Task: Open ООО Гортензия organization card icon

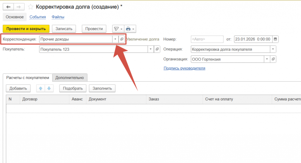Action: pyautogui.click(x=273, y=59)
